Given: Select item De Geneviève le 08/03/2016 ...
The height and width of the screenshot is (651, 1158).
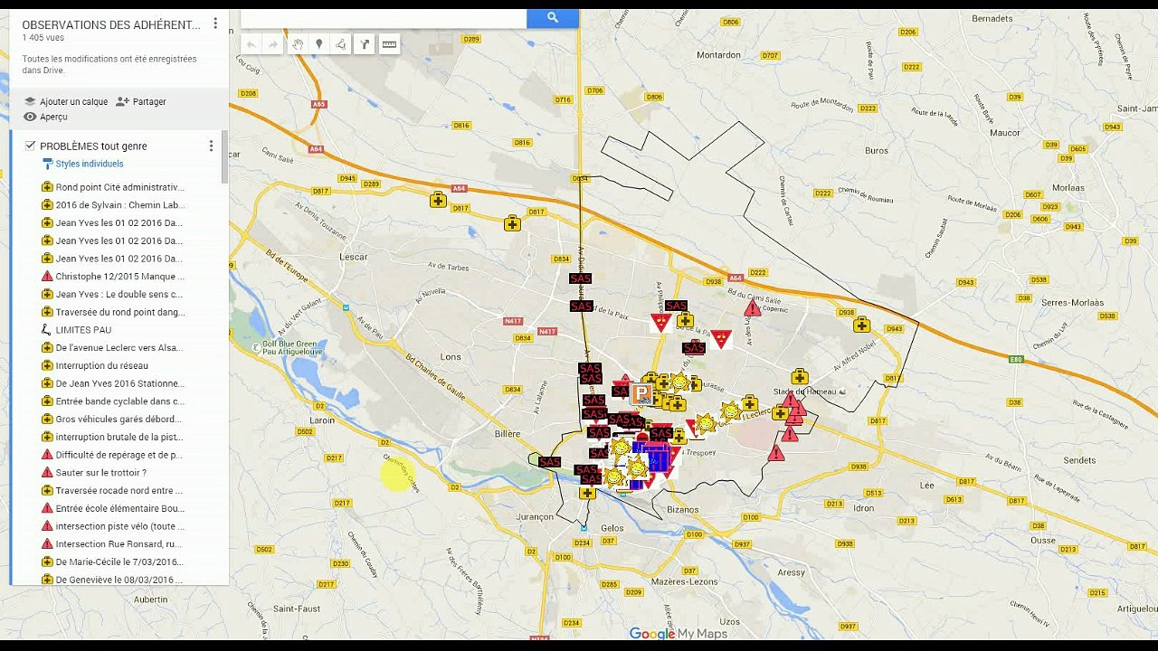Looking at the screenshot, I should coord(119,580).
